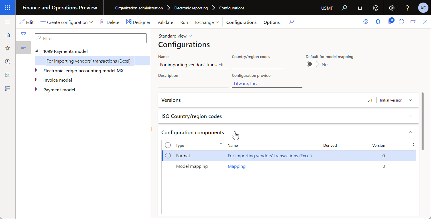Click the filter funnel icon above the tree
Viewport: 431px width, 219px height.
[23, 35]
